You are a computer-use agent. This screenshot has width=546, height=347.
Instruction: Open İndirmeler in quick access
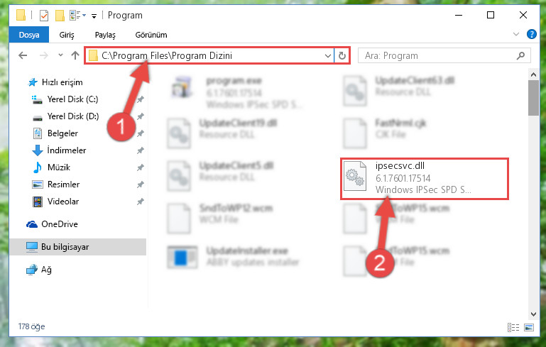(x=67, y=150)
